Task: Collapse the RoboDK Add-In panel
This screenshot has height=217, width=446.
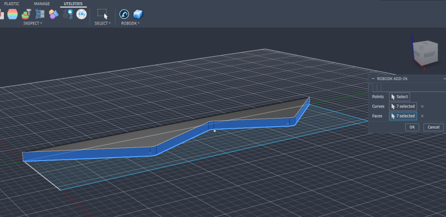Action: click(373, 78)
